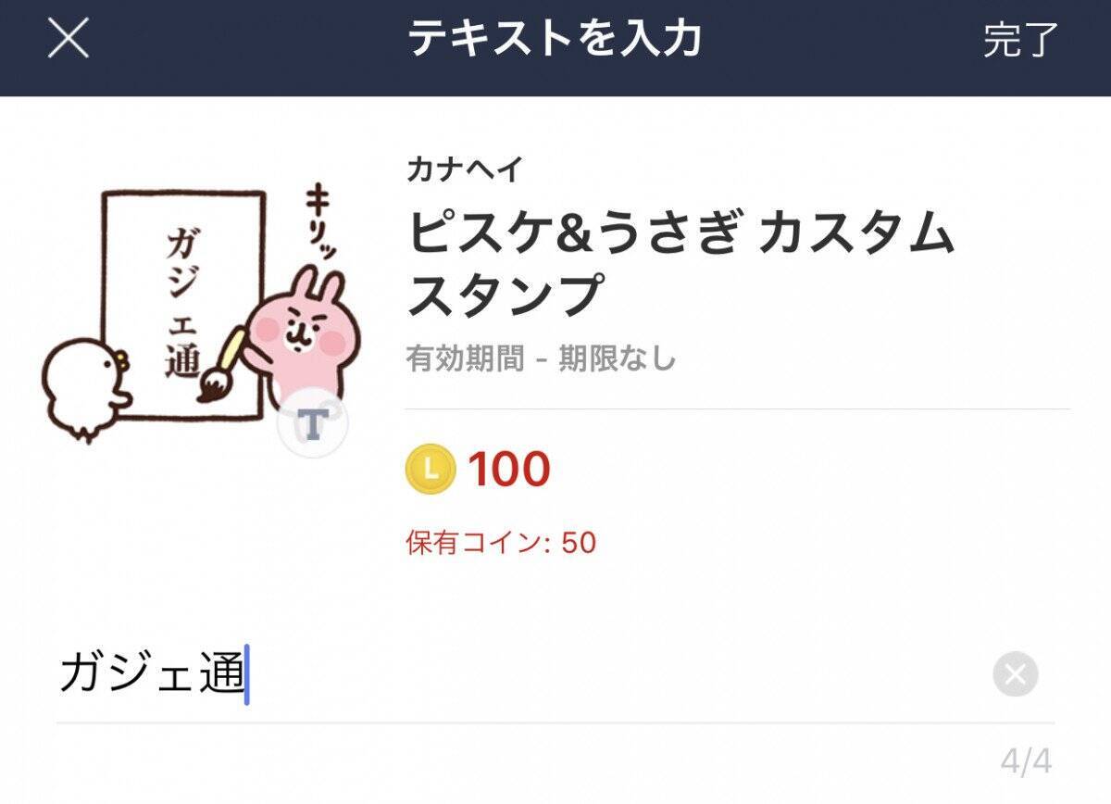Screen dimensions: 1111x804
Task: Close the text entry screen
Action: coord(68,39)
